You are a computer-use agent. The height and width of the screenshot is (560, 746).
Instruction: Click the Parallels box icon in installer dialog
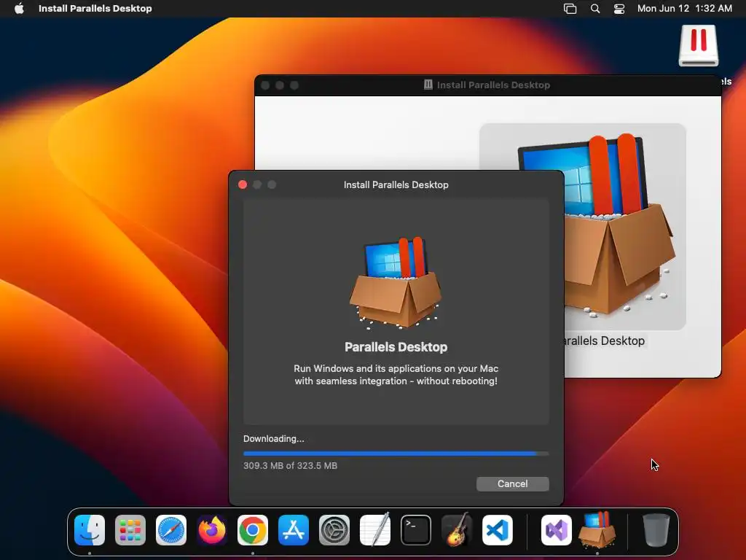click(x=396, y=283)
